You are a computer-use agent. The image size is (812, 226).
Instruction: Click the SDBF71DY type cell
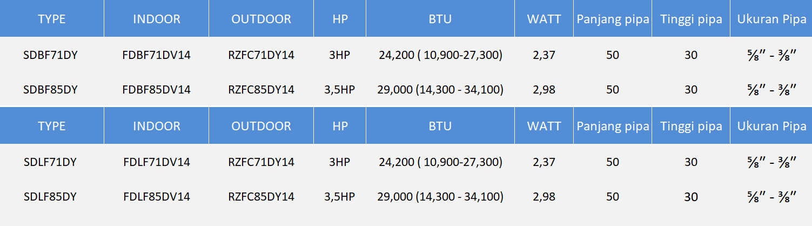point(51,55)
